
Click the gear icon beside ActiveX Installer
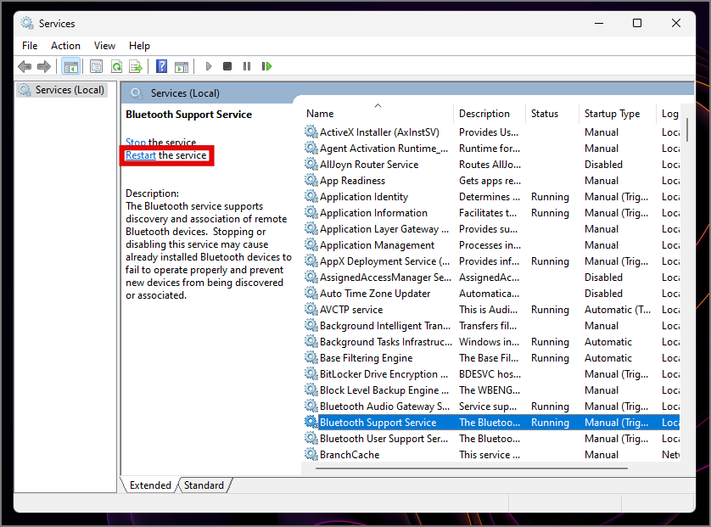(311, 132)
